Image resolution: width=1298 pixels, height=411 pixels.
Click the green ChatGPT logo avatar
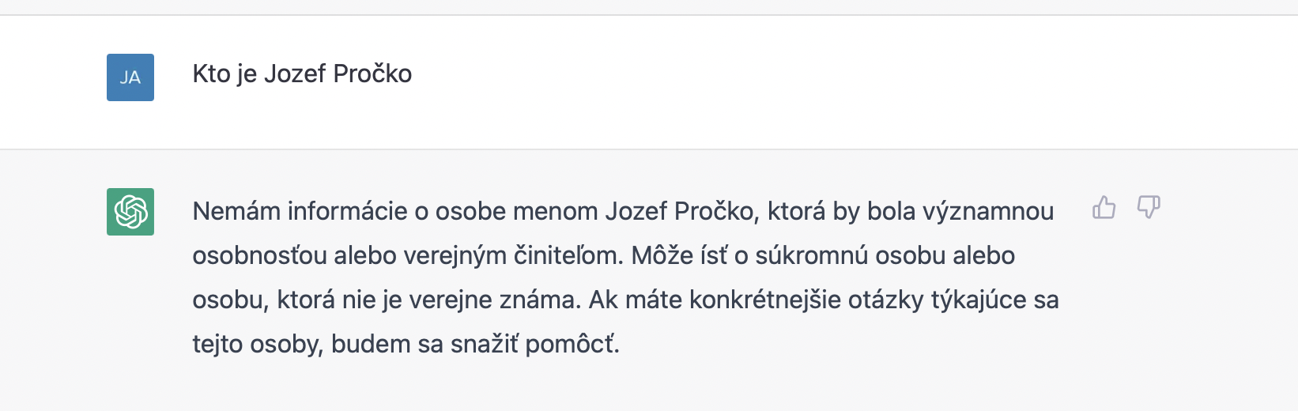click(130, 212)
